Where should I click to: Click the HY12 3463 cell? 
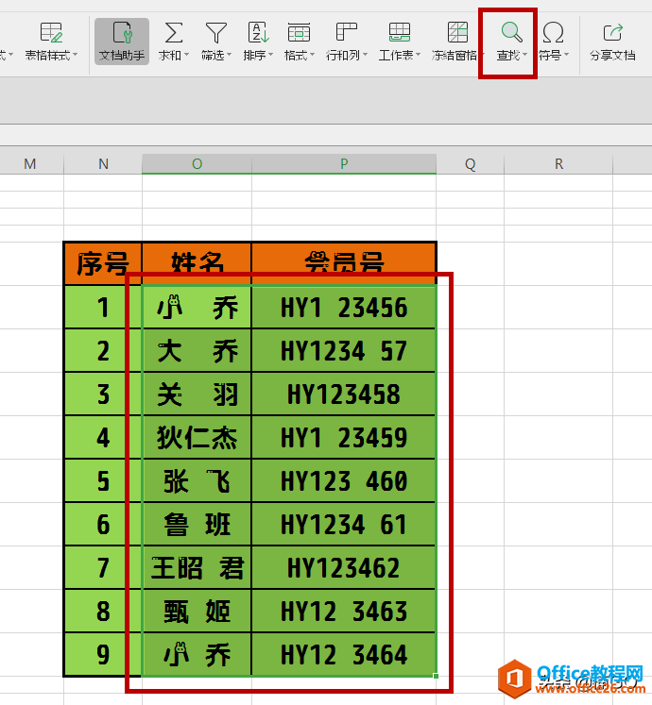pos(344,611)
